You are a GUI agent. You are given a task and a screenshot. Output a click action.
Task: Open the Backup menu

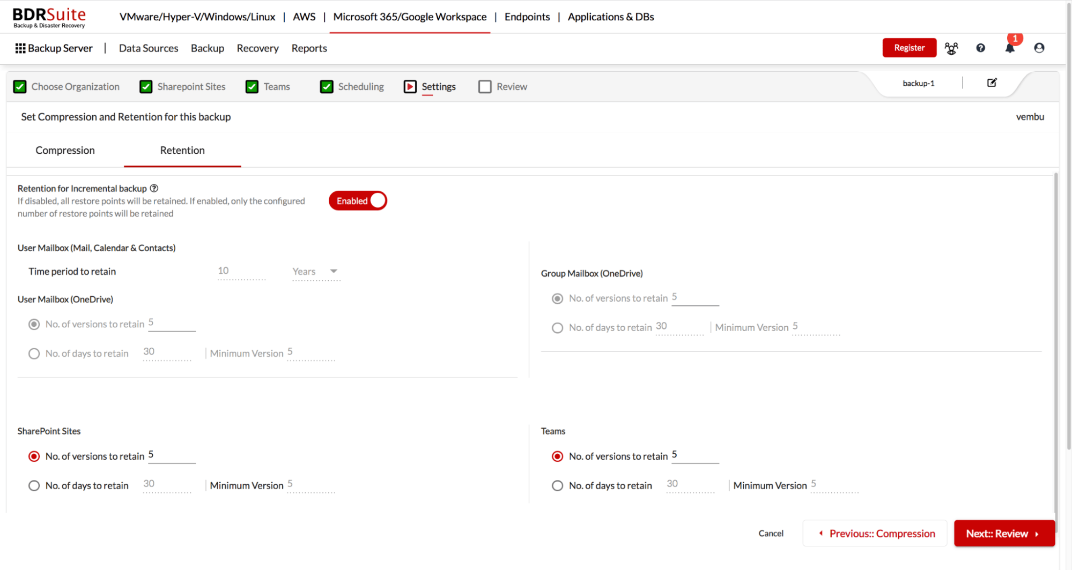pos(208,48)
